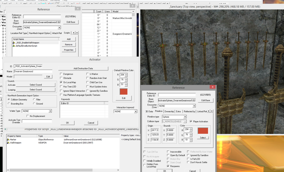Enable the Dangerous checkbox
Image resolution: width=284 pixels, height=172 pixels.
[61, 74]
